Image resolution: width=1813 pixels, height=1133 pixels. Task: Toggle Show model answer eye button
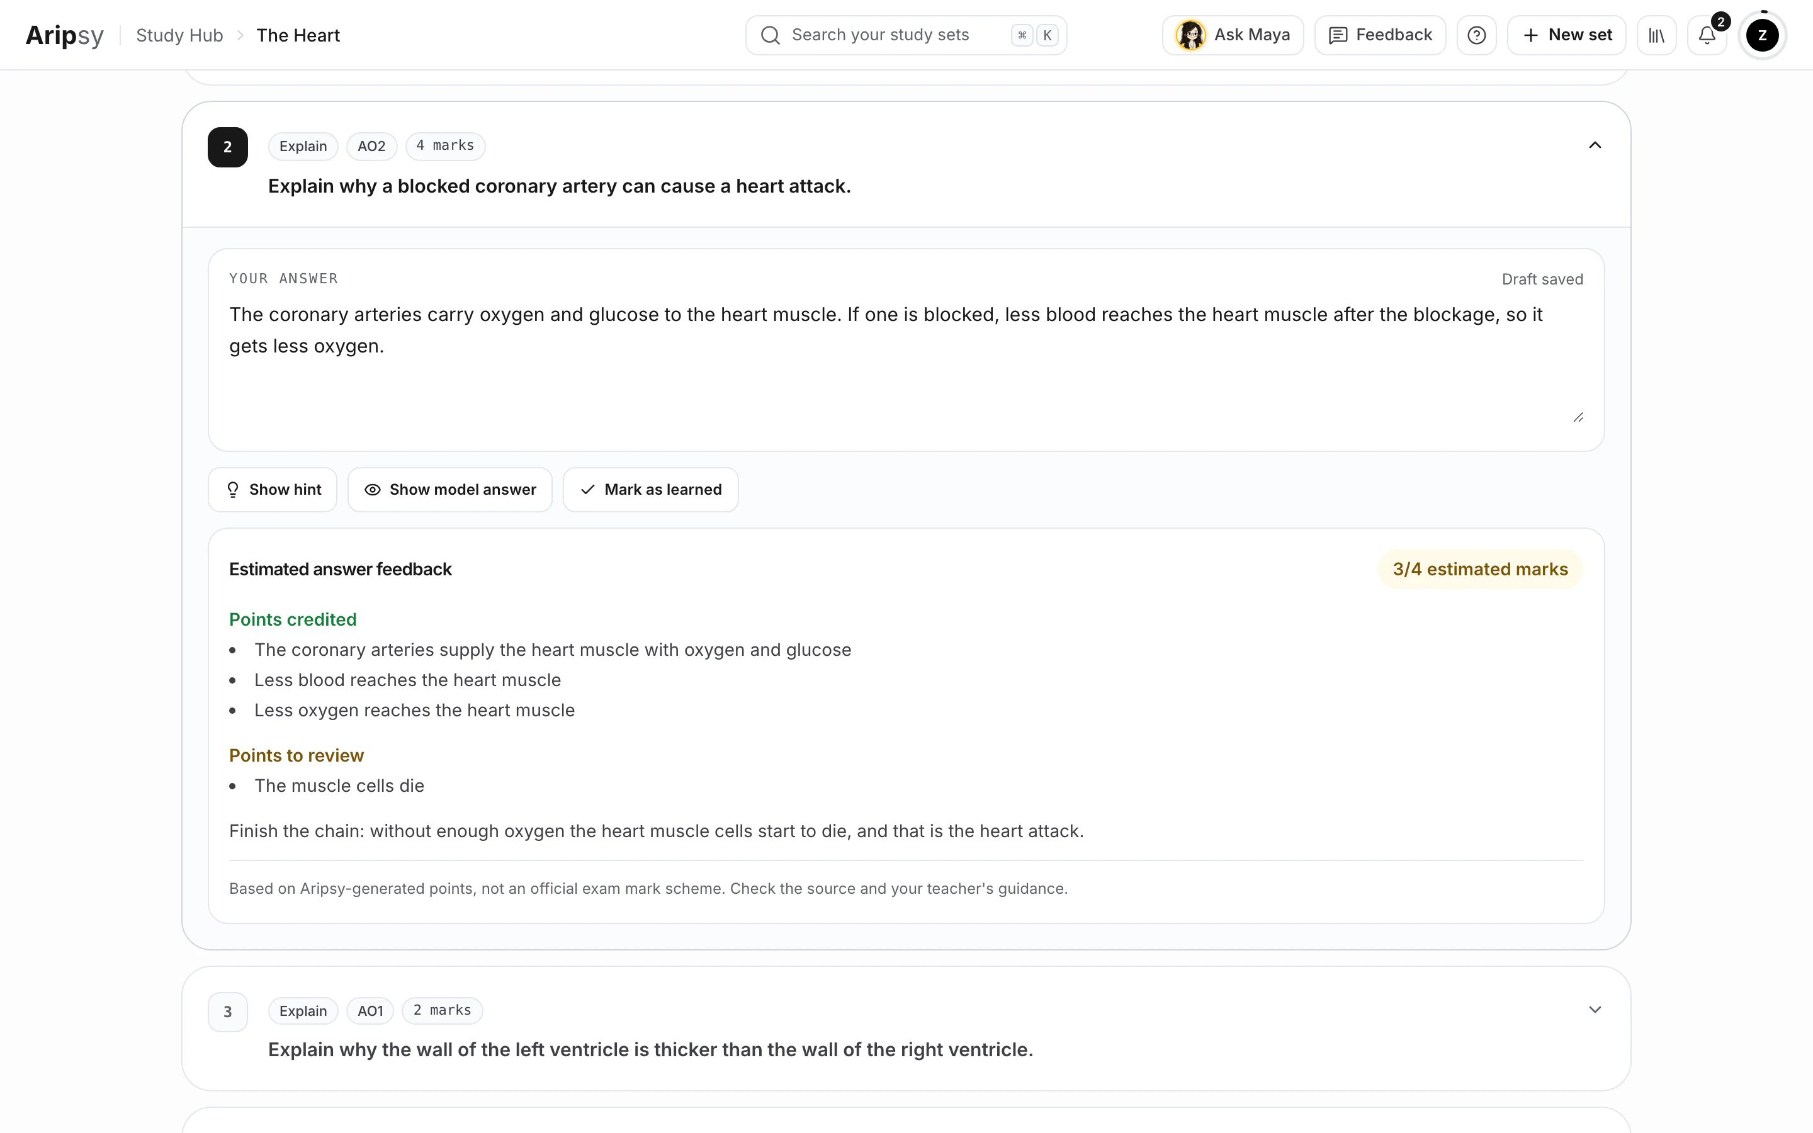[x=449, y=489]
